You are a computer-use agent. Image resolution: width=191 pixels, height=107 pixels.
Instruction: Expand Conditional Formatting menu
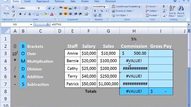[x=127, y=7]
